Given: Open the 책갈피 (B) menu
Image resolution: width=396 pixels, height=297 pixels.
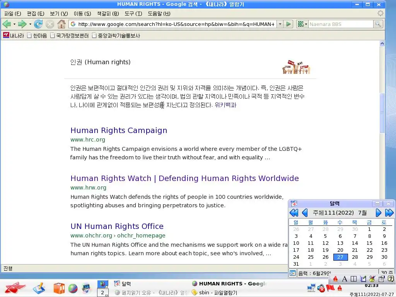Looking at the screenshot, I should (x=108, y=14).
